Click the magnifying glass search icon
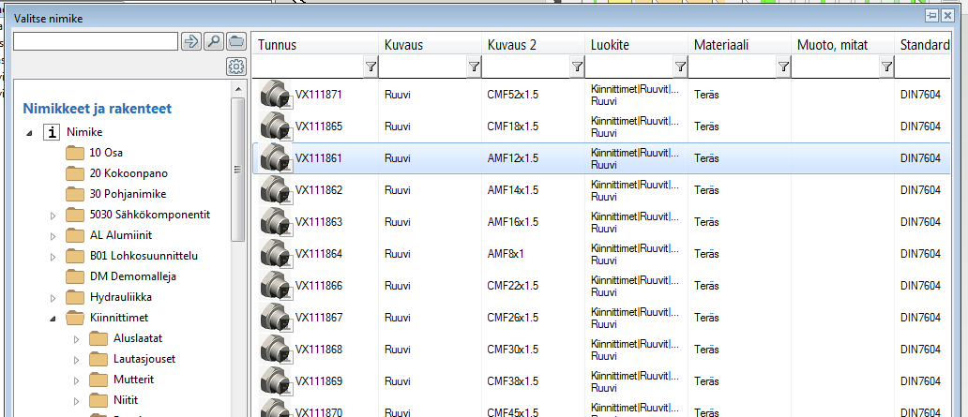 pos(213,41)
